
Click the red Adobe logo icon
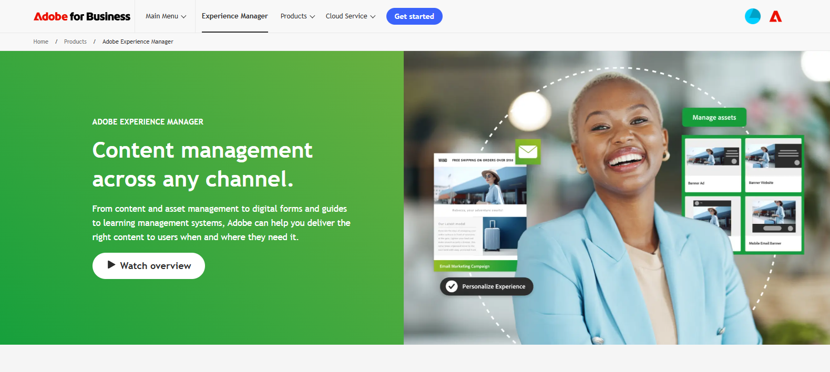(776, 17)
